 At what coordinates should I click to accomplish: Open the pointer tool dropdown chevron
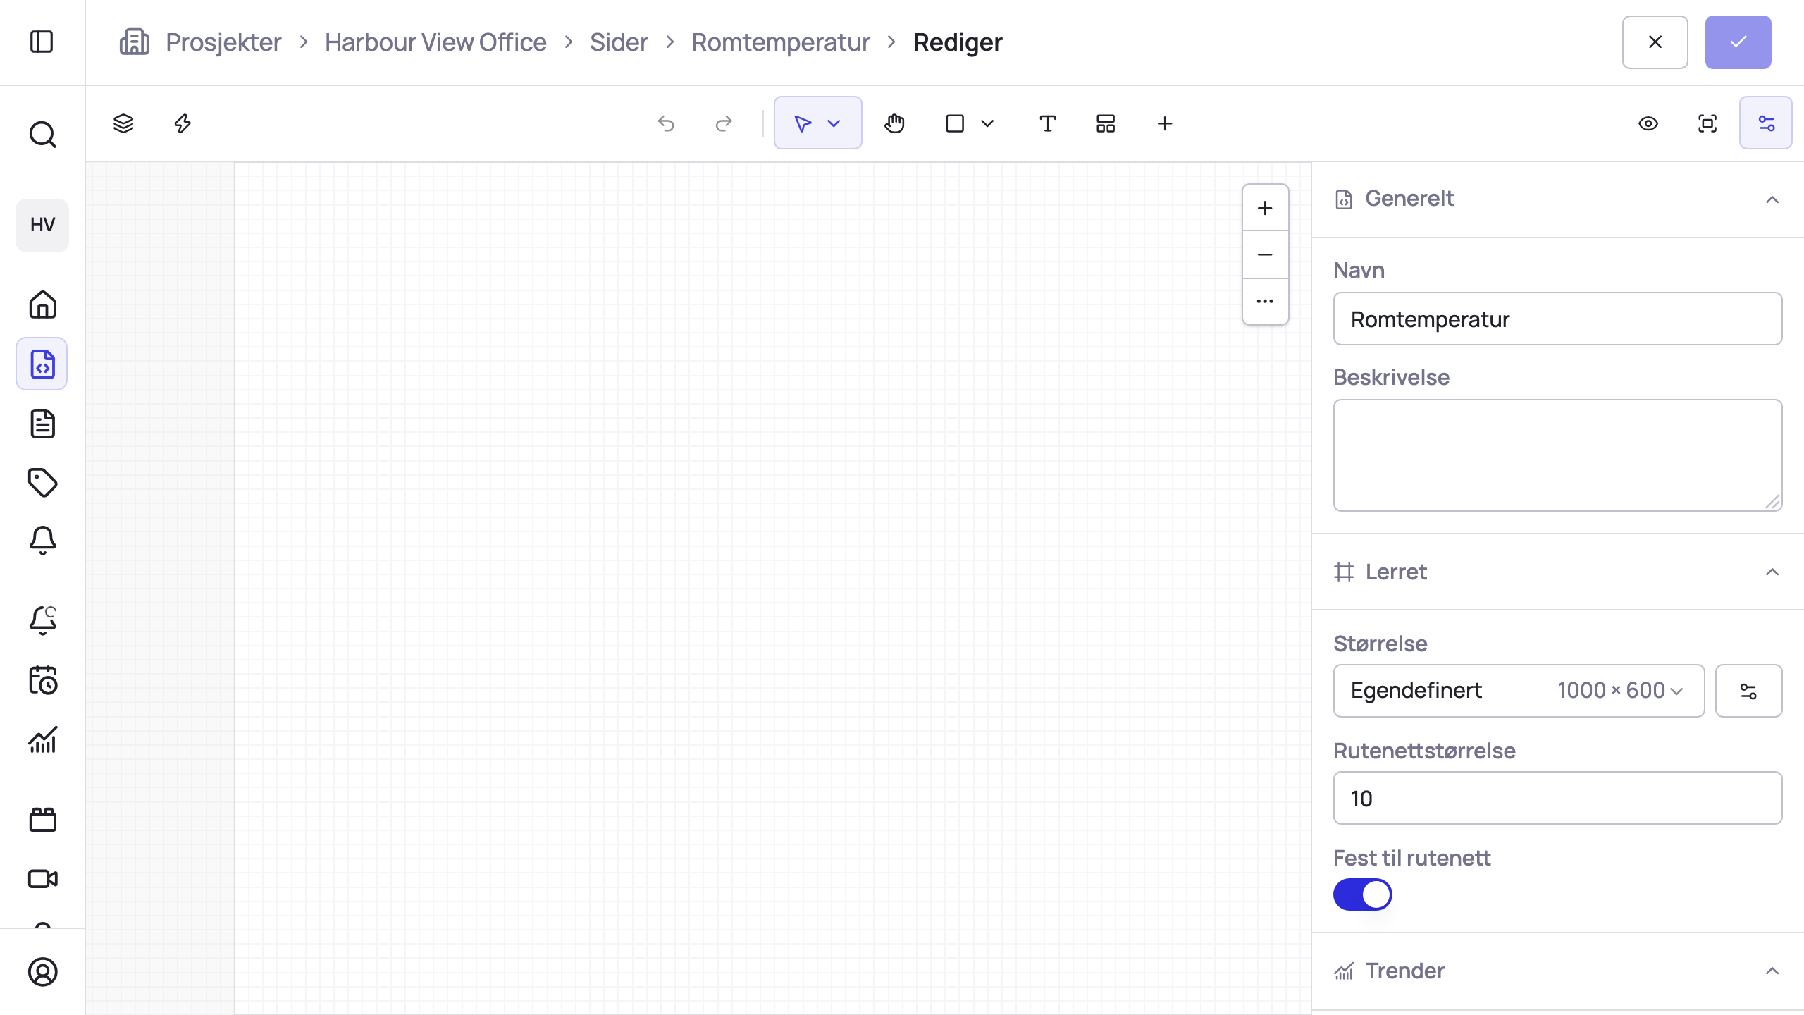tap(834, 124)
